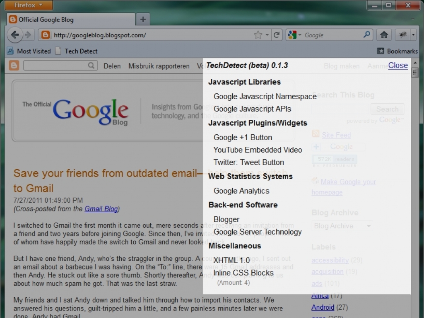The width and height of the screenshot is (424, 318).
Task: Click the Blogger logo in the navbar
Action: [x=14, y=66]
